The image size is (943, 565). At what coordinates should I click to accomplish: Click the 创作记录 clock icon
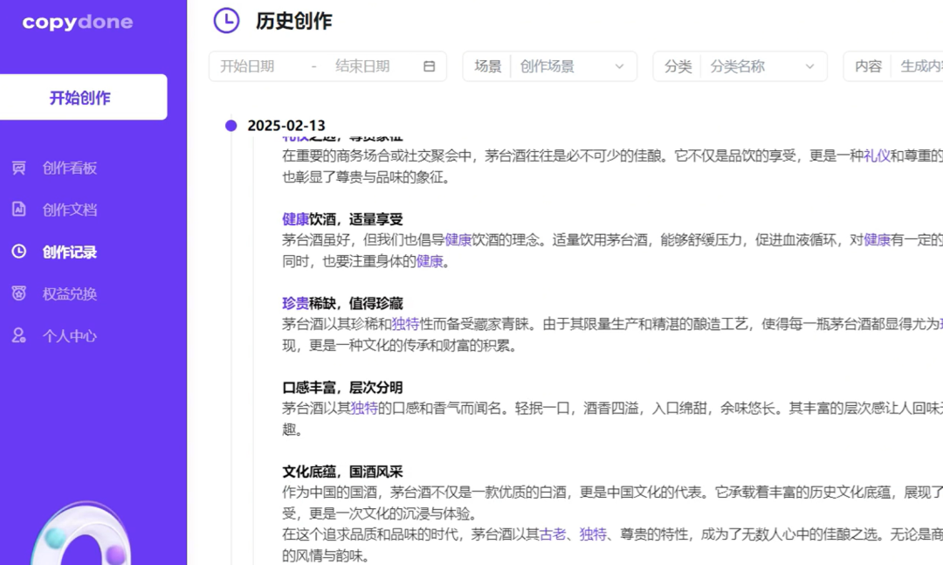coord(19,251)
